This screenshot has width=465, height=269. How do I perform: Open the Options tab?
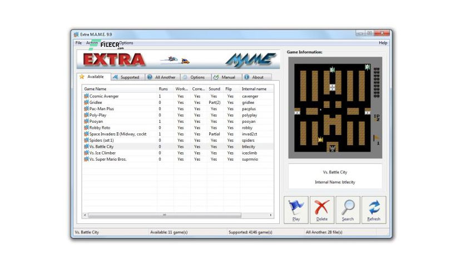(x=196, y=77)
